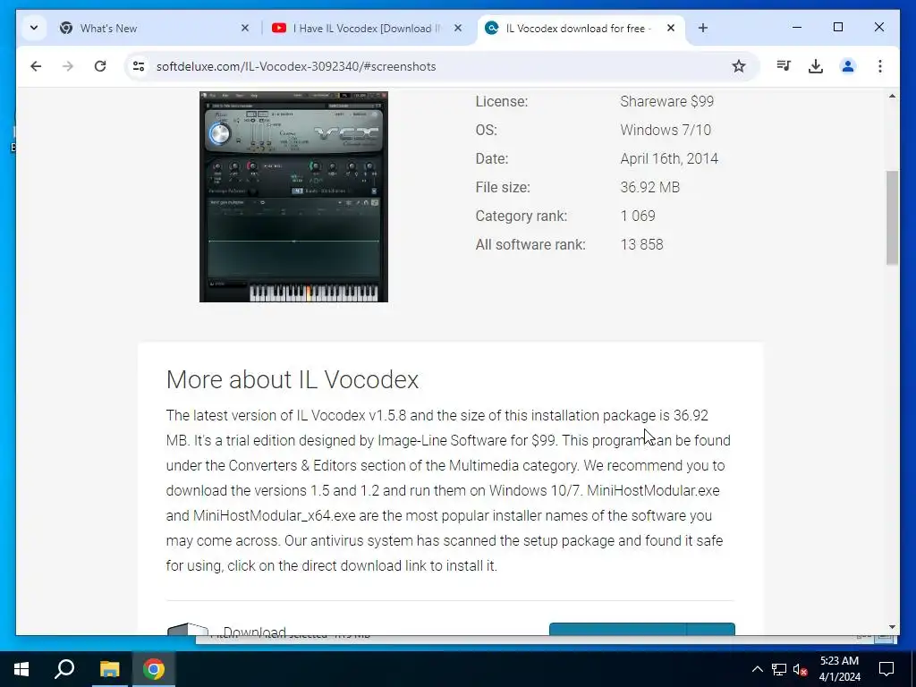
Task: Open the taskbar clock showing 5:23 AM
Action: coord(839,669)
